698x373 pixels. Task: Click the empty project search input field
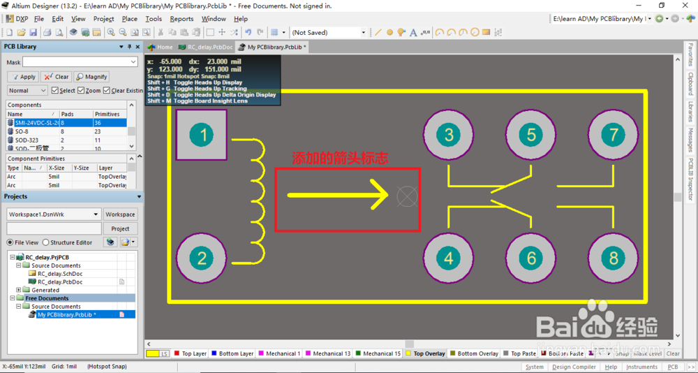54,228
